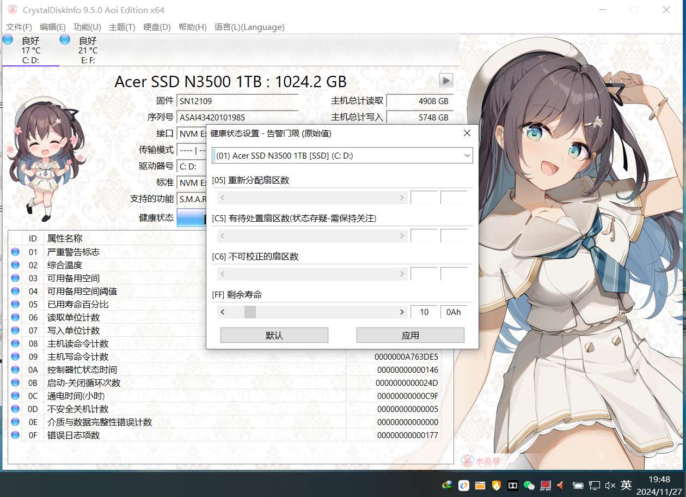Image resolution: width=686 pixels, height=497 pixels.
Task: Click the status orb for 错误日志项数
Action: (15, 435)
